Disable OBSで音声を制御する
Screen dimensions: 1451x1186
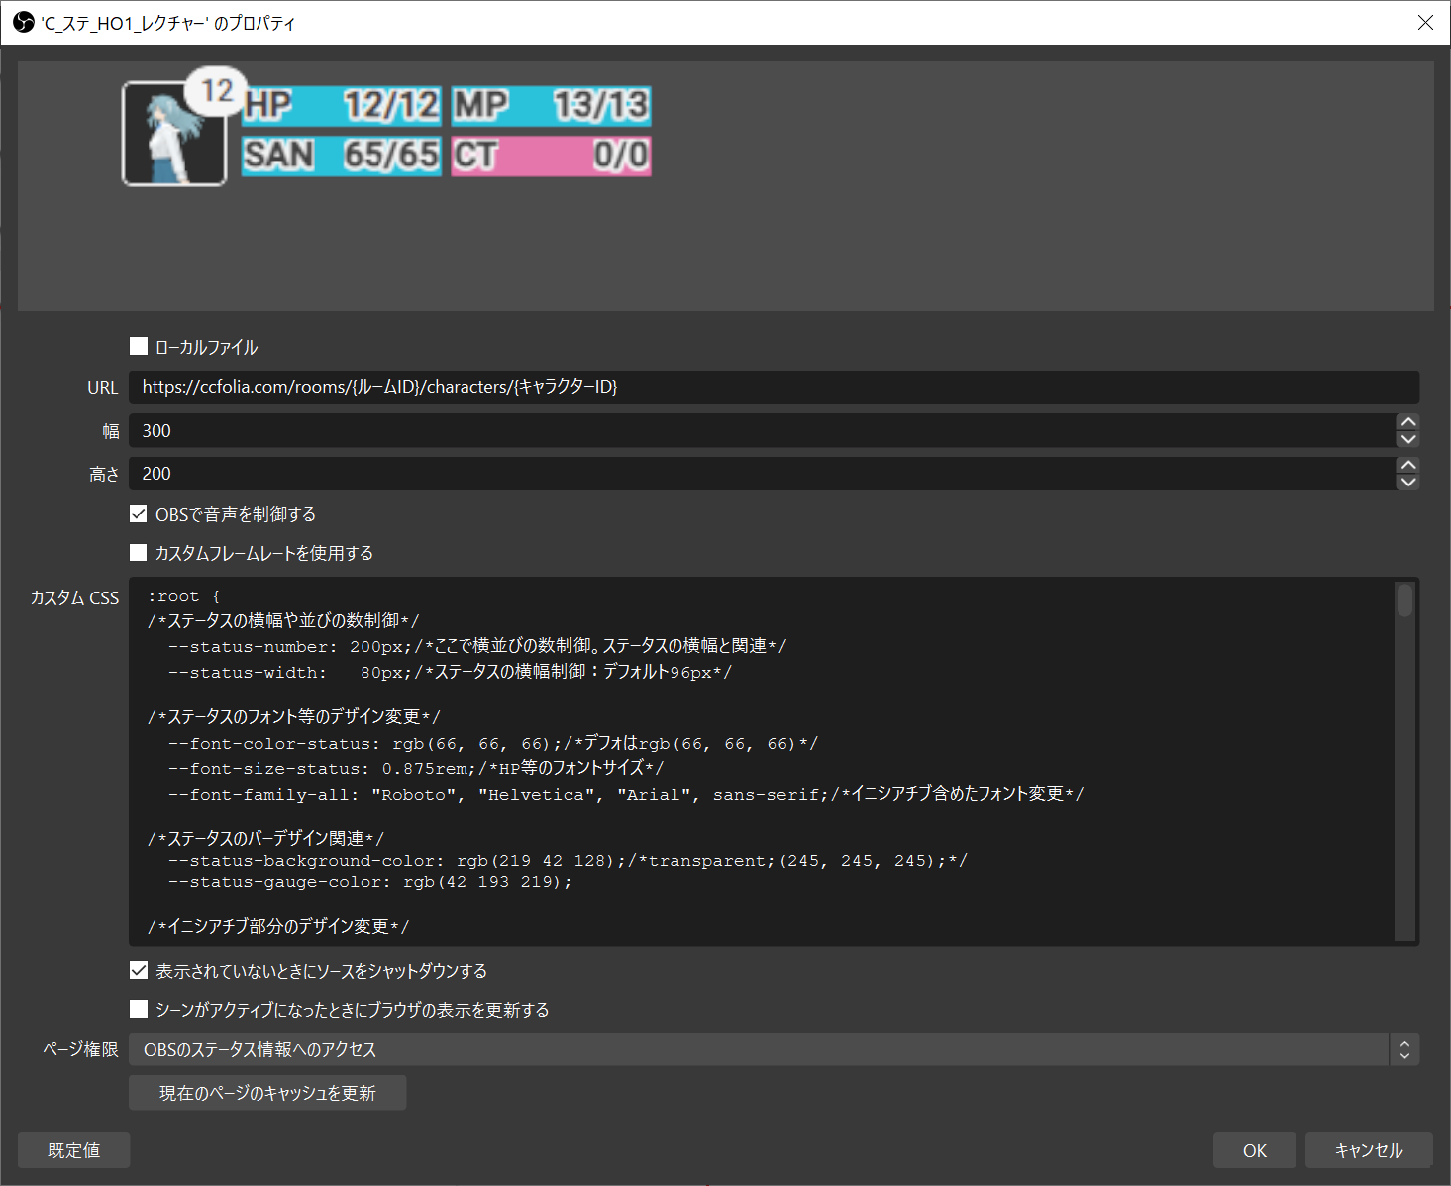coord(139,513)
